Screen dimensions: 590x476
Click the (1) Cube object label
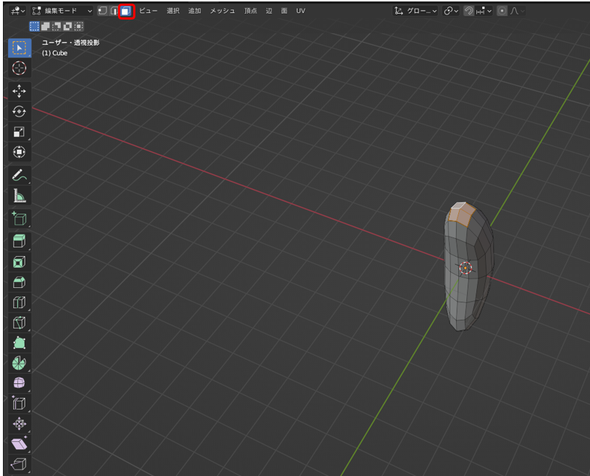point(54,53)
